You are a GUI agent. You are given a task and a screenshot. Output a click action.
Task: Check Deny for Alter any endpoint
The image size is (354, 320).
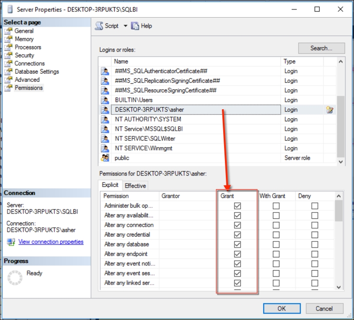pyautogui.click(x=314, y=254)
